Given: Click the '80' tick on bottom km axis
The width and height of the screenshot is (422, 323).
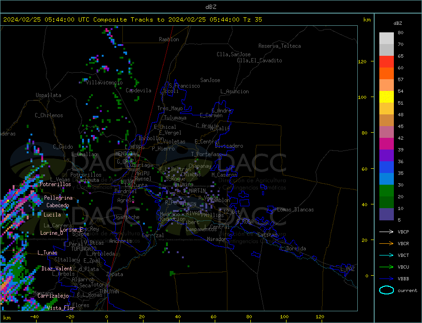Looking at the screenshot, I should click(x=249, y=317).
